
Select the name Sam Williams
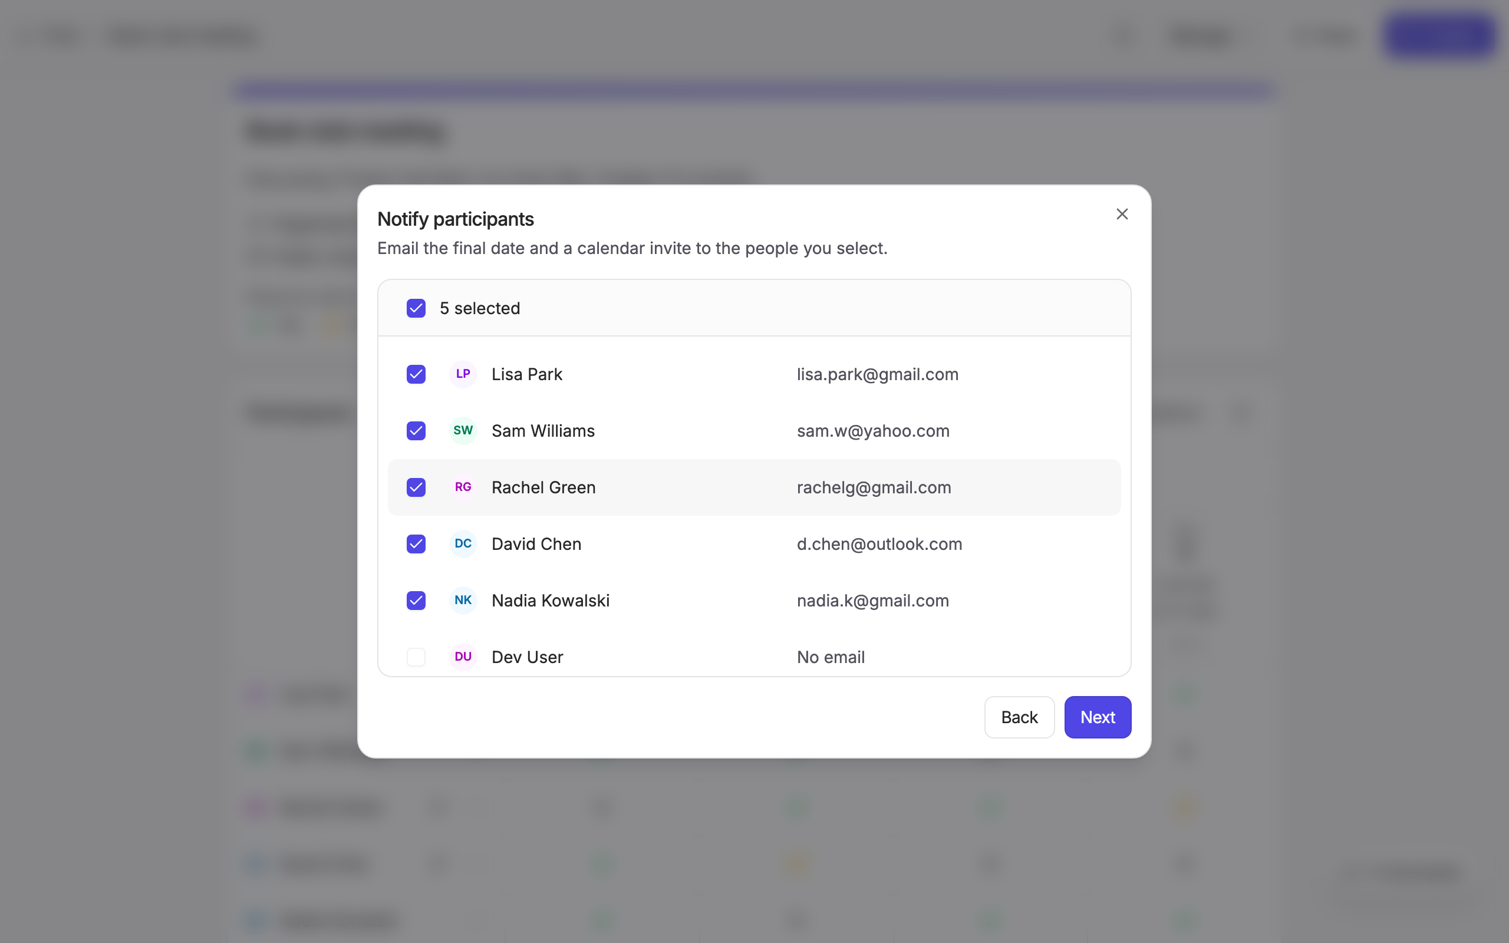pyautogui.click(x=543, y=431)
